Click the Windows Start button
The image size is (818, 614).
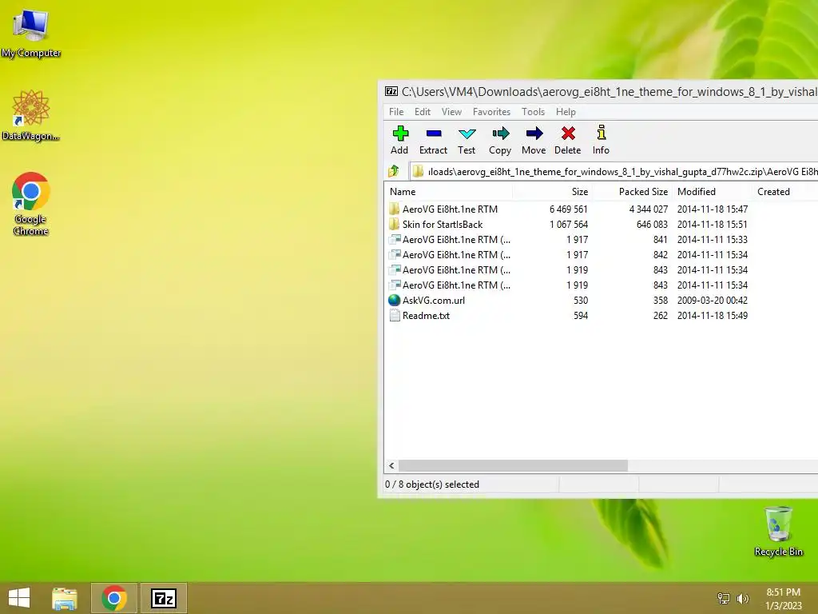click(19, 598)
